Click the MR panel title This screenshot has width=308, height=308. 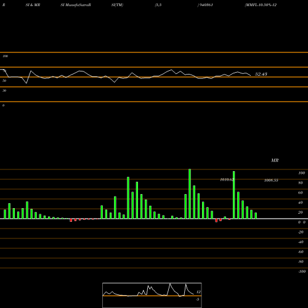pyautogui.click(x=275, y=160)
